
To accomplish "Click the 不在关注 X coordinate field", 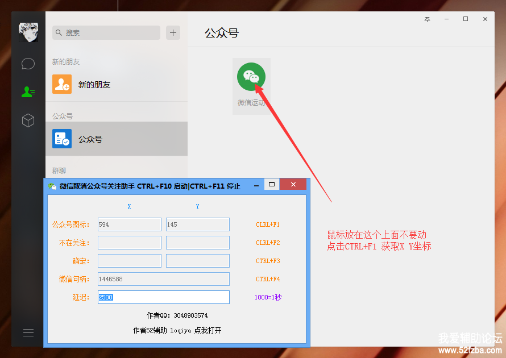I will coord(130,243).
